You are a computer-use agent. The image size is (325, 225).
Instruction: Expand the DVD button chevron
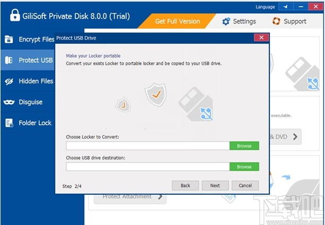point(295,137)
